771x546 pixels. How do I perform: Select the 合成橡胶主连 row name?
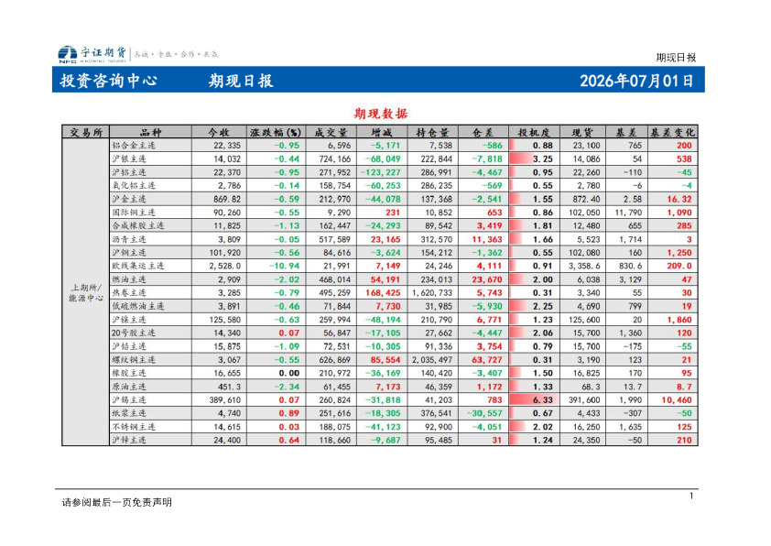tap(138, 225)
